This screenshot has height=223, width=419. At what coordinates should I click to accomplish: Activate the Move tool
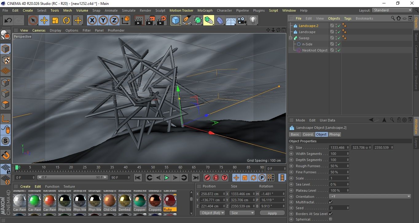44,21
